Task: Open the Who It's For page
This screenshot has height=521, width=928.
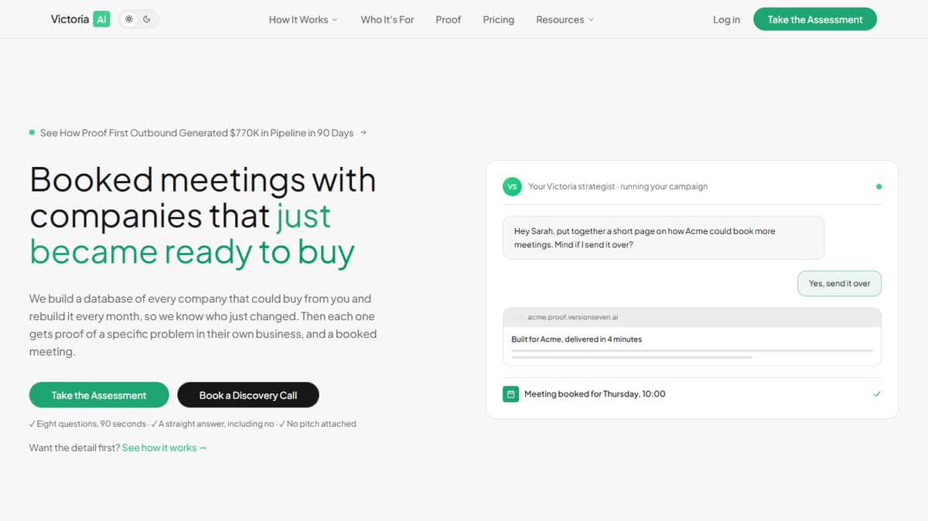Action: (387, 19)
